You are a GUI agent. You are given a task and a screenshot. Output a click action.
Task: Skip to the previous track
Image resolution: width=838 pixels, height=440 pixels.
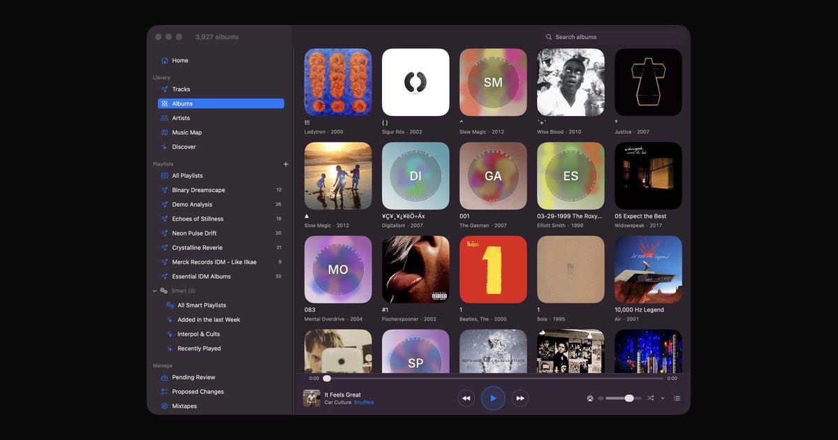point(466,398)
